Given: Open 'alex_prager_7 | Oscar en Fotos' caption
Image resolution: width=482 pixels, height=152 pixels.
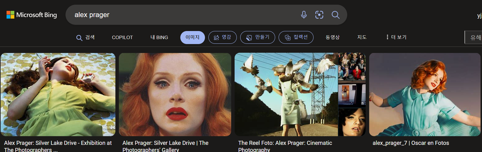Looking at the screenshot, I should pyautogui.click(x=411, y=143).
